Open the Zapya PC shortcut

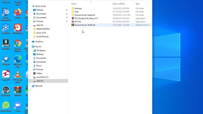[6, 75]
